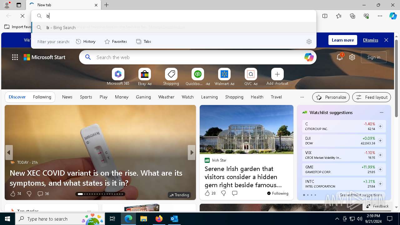Viewport: 400px width, 225px height.
Task: Open the Feedback button
Action: pyautogui.click(x=377, y=206)
